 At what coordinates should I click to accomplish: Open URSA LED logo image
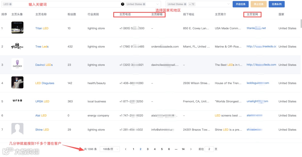click(17, 100)
